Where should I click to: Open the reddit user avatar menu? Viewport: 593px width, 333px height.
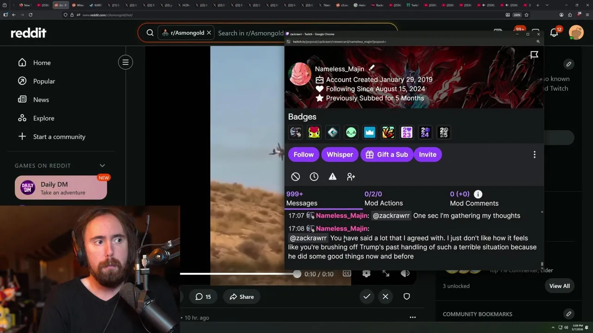[x=576, y=33]
